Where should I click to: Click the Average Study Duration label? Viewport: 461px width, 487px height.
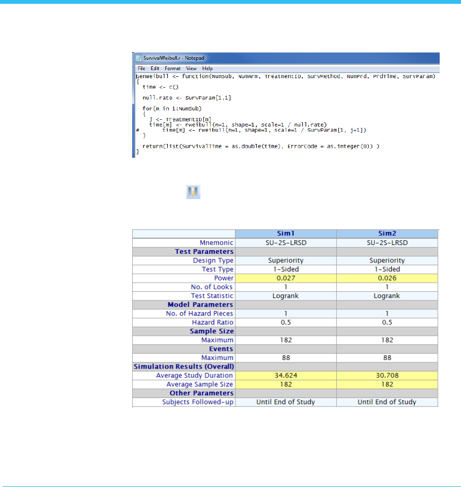[x=194, y=376]
